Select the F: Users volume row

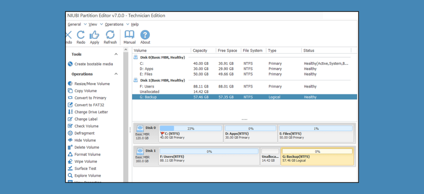pyautogui.click(x=244, y=87)
